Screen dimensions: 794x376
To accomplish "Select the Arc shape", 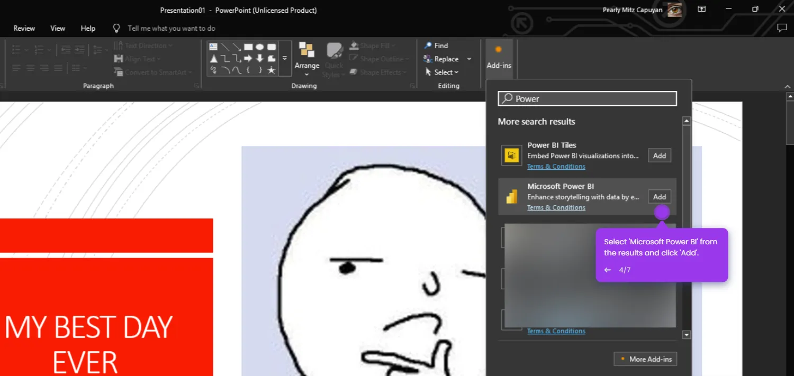I will 225,70.
